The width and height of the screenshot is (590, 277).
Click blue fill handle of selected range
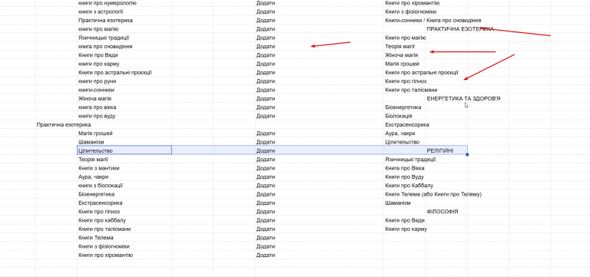467,154
